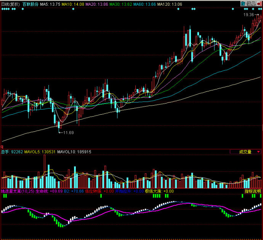Open the 成交量 indicator dropdown
The height and width of the screenshot is (240, 263).
[x=246, y=152]
